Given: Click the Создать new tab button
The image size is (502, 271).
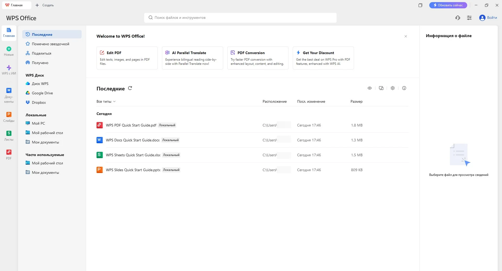Looking at the screenshot, I should click(x=45, y=5).
